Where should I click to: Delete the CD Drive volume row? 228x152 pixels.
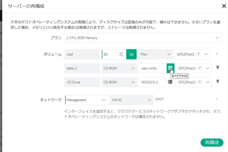(217, 81)
